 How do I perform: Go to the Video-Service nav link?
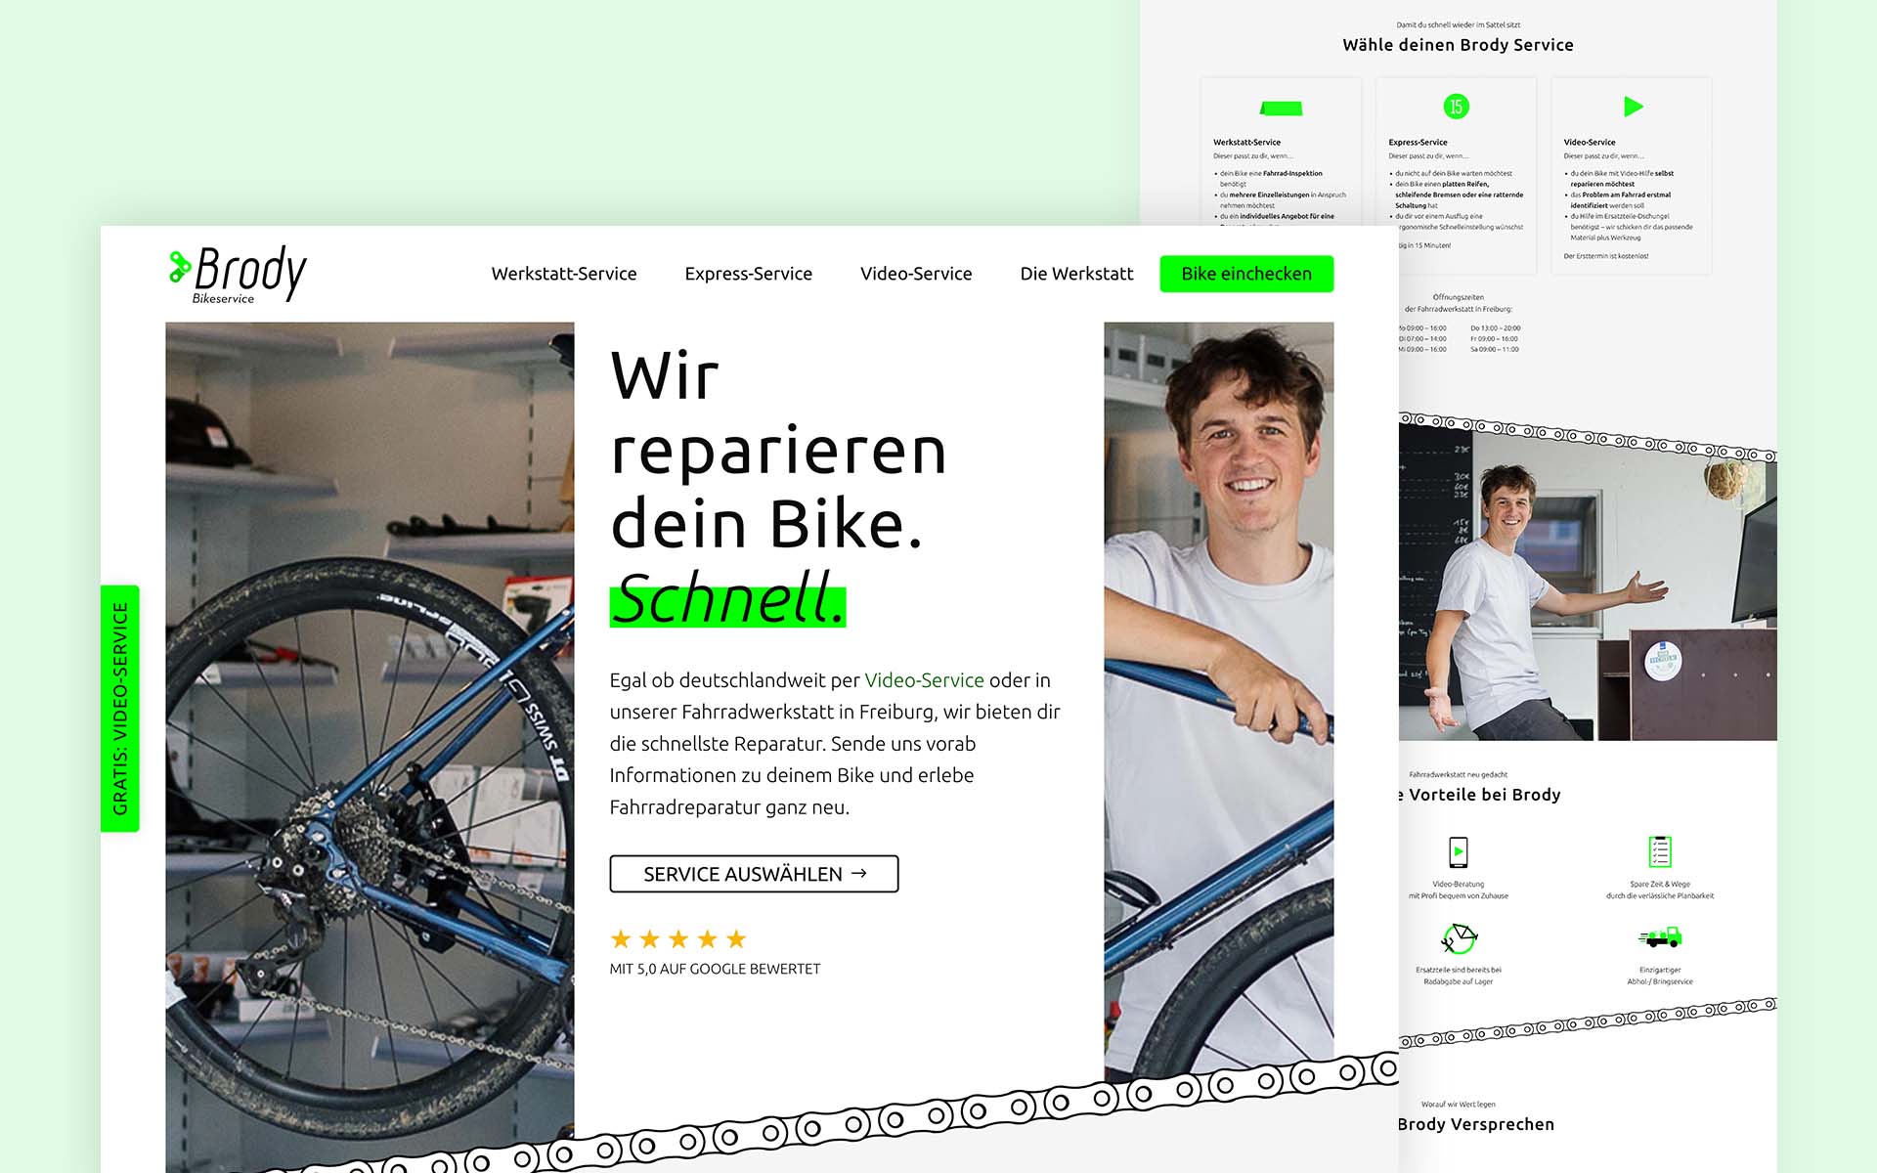(x=916, y=274)
